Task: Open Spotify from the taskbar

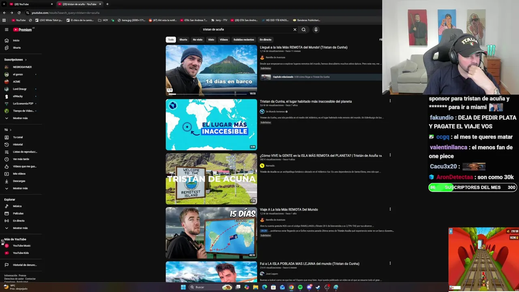Action: (300, 287)
